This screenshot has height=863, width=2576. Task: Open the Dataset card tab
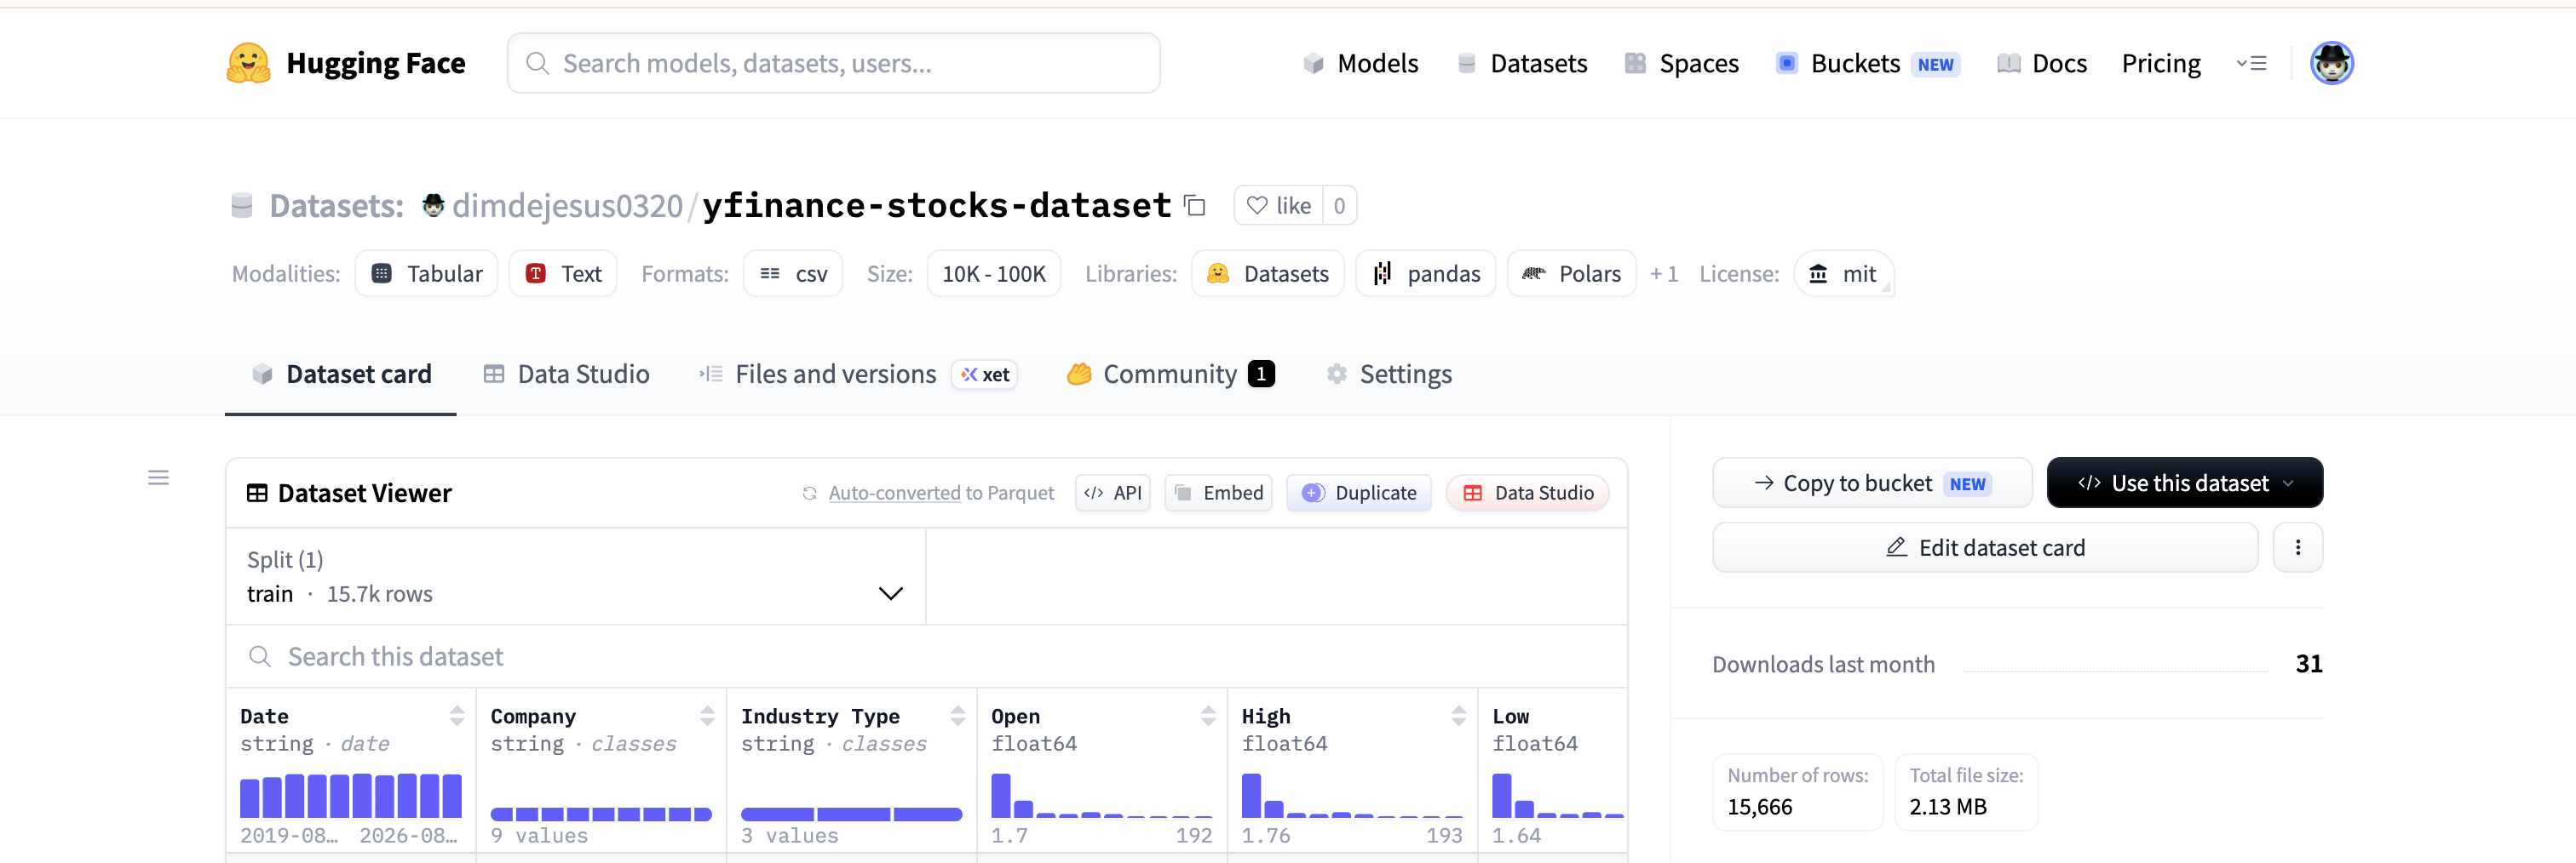pyautogui.click(x=340, y=374)
